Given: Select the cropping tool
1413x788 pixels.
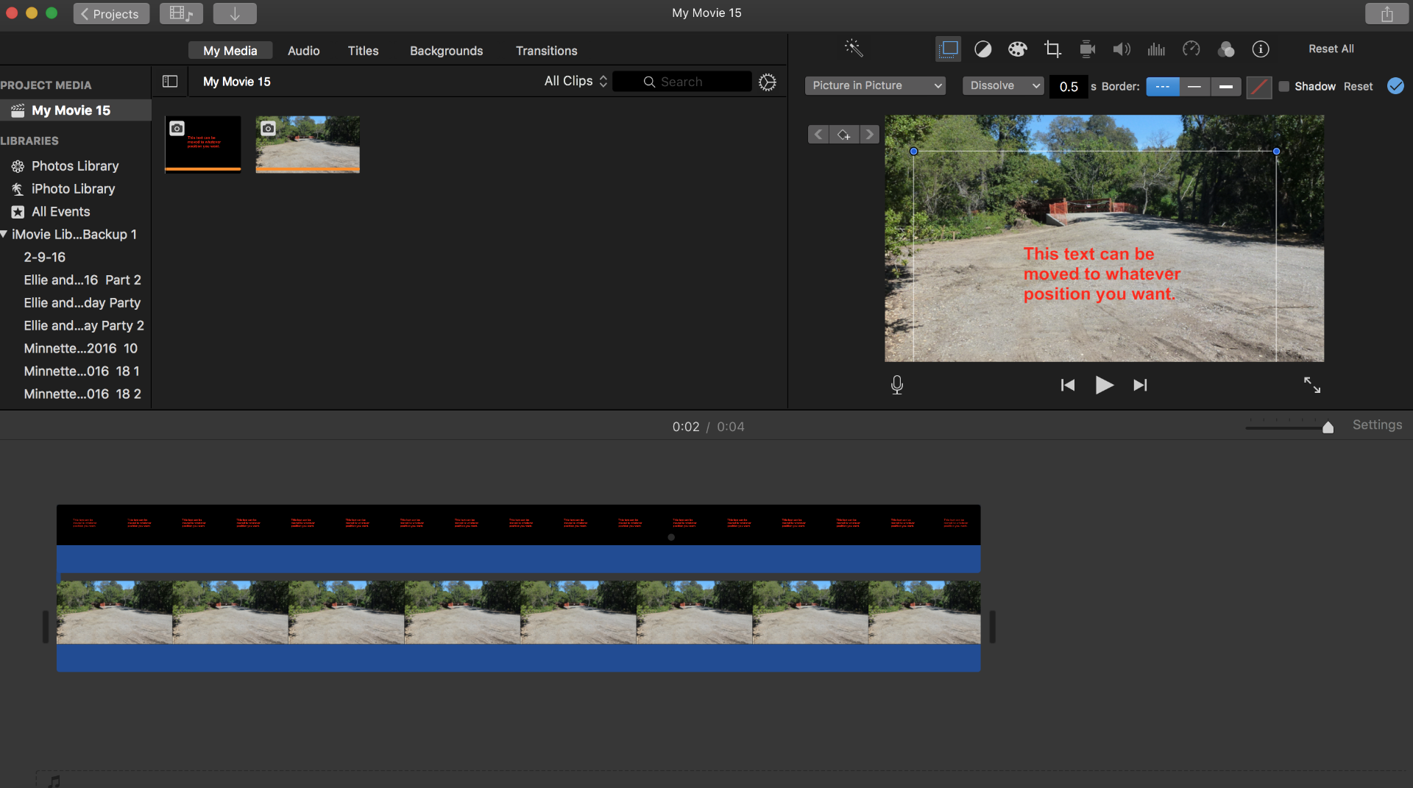Looking at the screenshot, I should 1052,49.
